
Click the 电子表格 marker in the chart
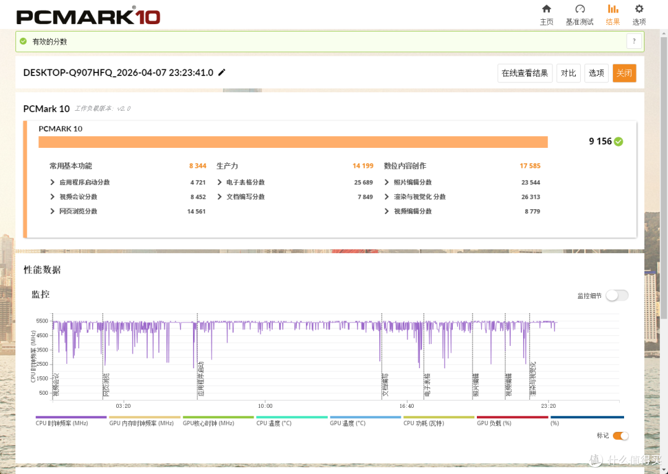pos(427,385)
